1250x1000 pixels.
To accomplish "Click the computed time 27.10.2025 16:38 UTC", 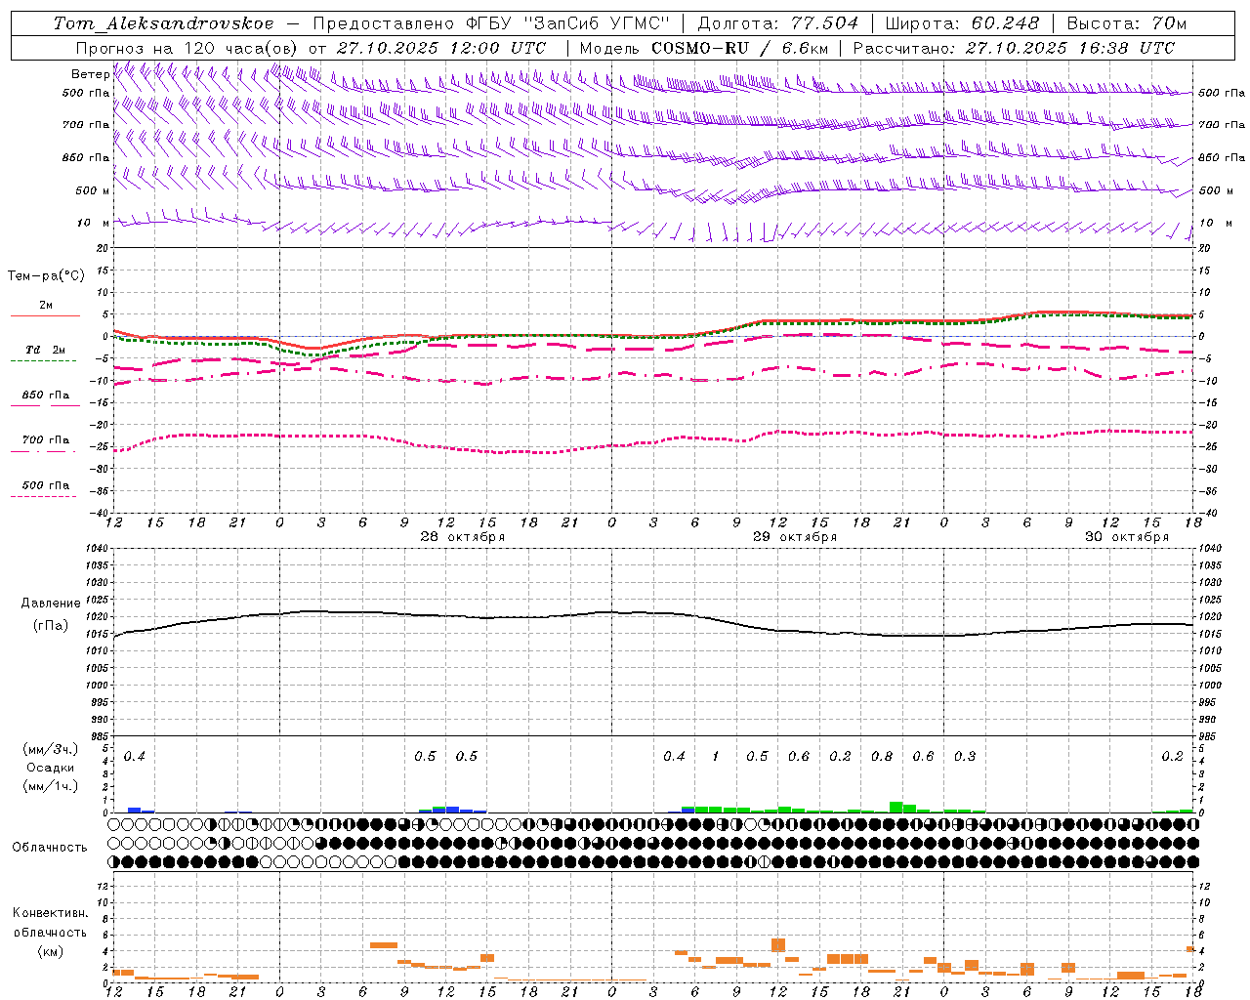I will [1070, 48].
